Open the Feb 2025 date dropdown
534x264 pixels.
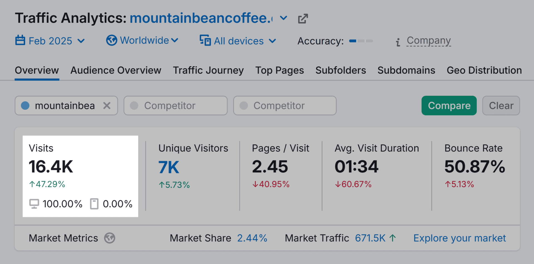coord(51,41)
